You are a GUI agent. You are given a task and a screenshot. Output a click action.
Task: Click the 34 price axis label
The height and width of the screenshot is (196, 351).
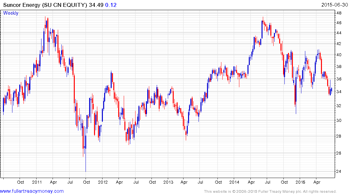339,92
